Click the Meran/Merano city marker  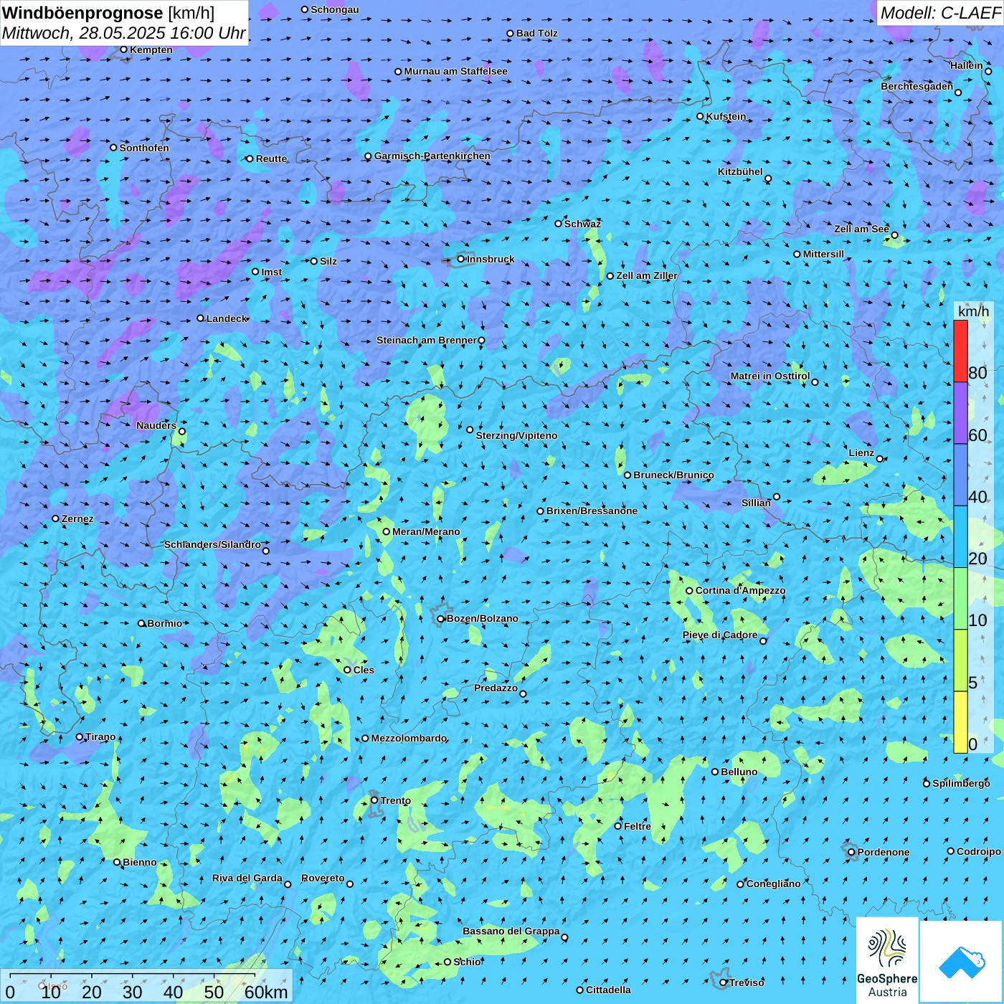pos(387,531)
